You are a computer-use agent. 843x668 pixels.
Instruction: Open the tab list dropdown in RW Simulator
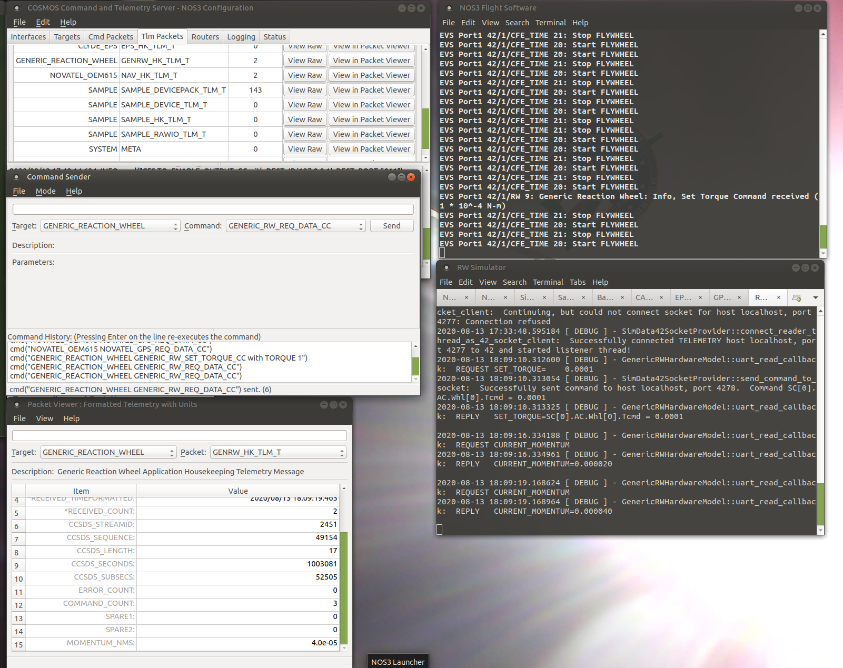click(815, 297)
